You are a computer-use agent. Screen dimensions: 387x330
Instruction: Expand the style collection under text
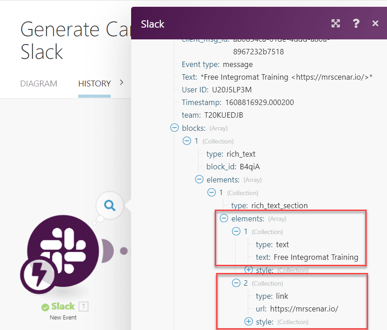coord(248,270)
